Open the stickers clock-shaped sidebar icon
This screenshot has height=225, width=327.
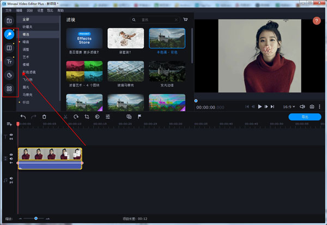[x=9, y=75]
